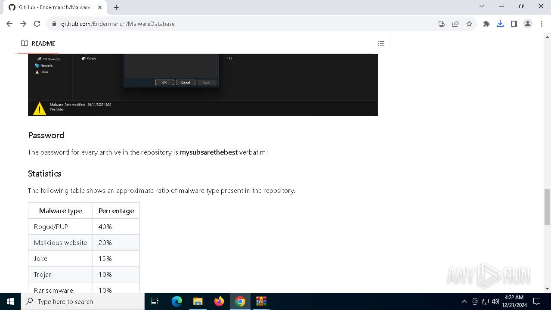This screenshot has height=310, width=551.
Task: Open the Windows Start menu
Action: (10, 301)
